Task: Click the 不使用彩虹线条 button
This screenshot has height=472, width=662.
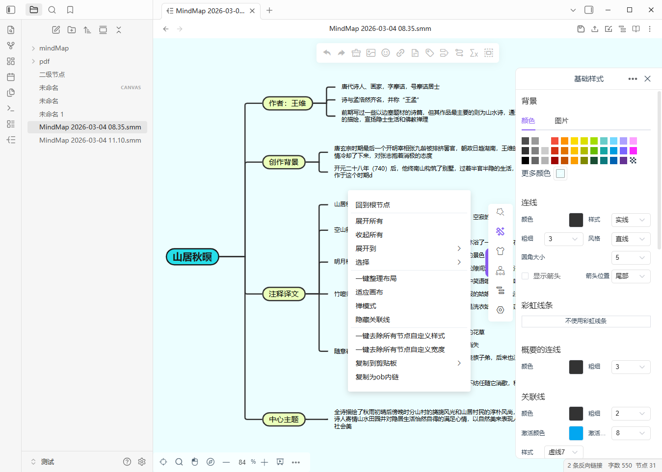Action: 586,321
